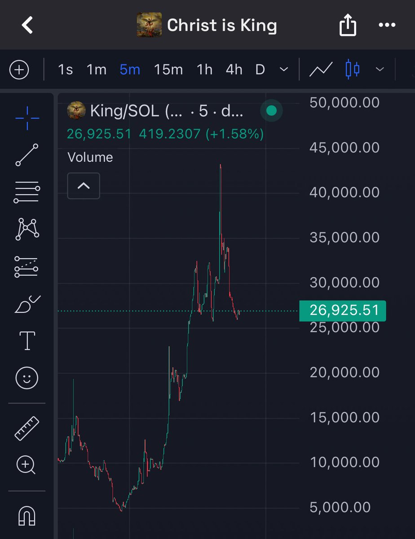Add indicator with the plus circle icon

click(20, 70)
